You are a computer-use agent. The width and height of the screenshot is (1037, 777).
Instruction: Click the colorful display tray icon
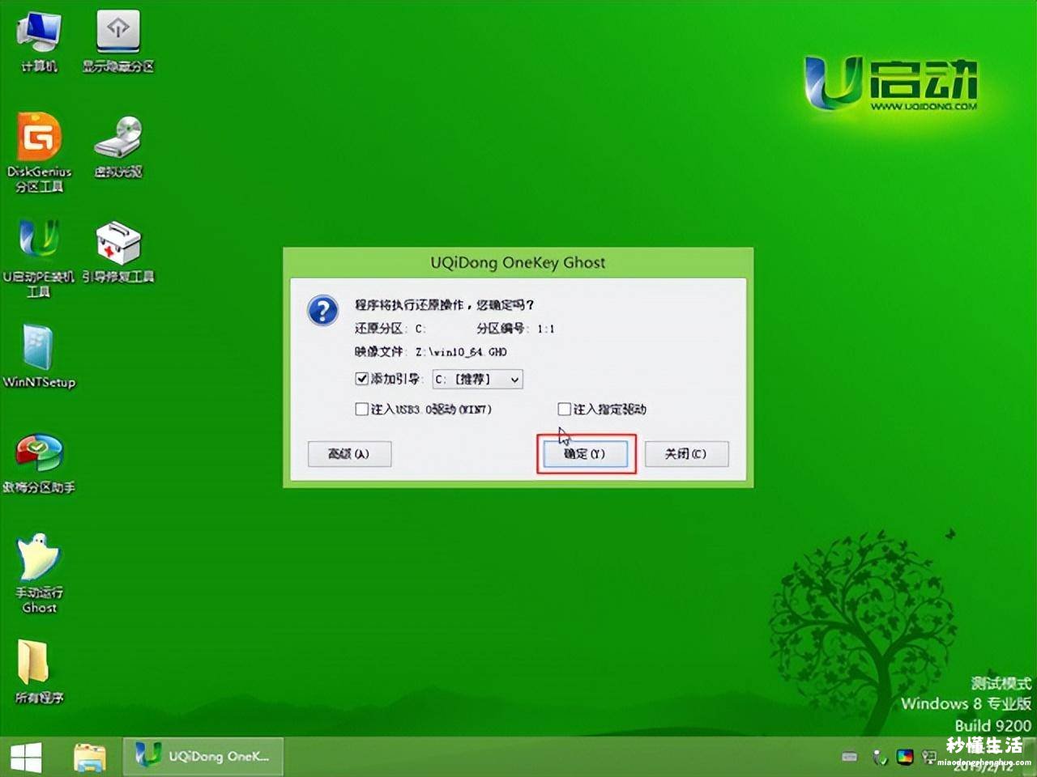click(905, 757)
